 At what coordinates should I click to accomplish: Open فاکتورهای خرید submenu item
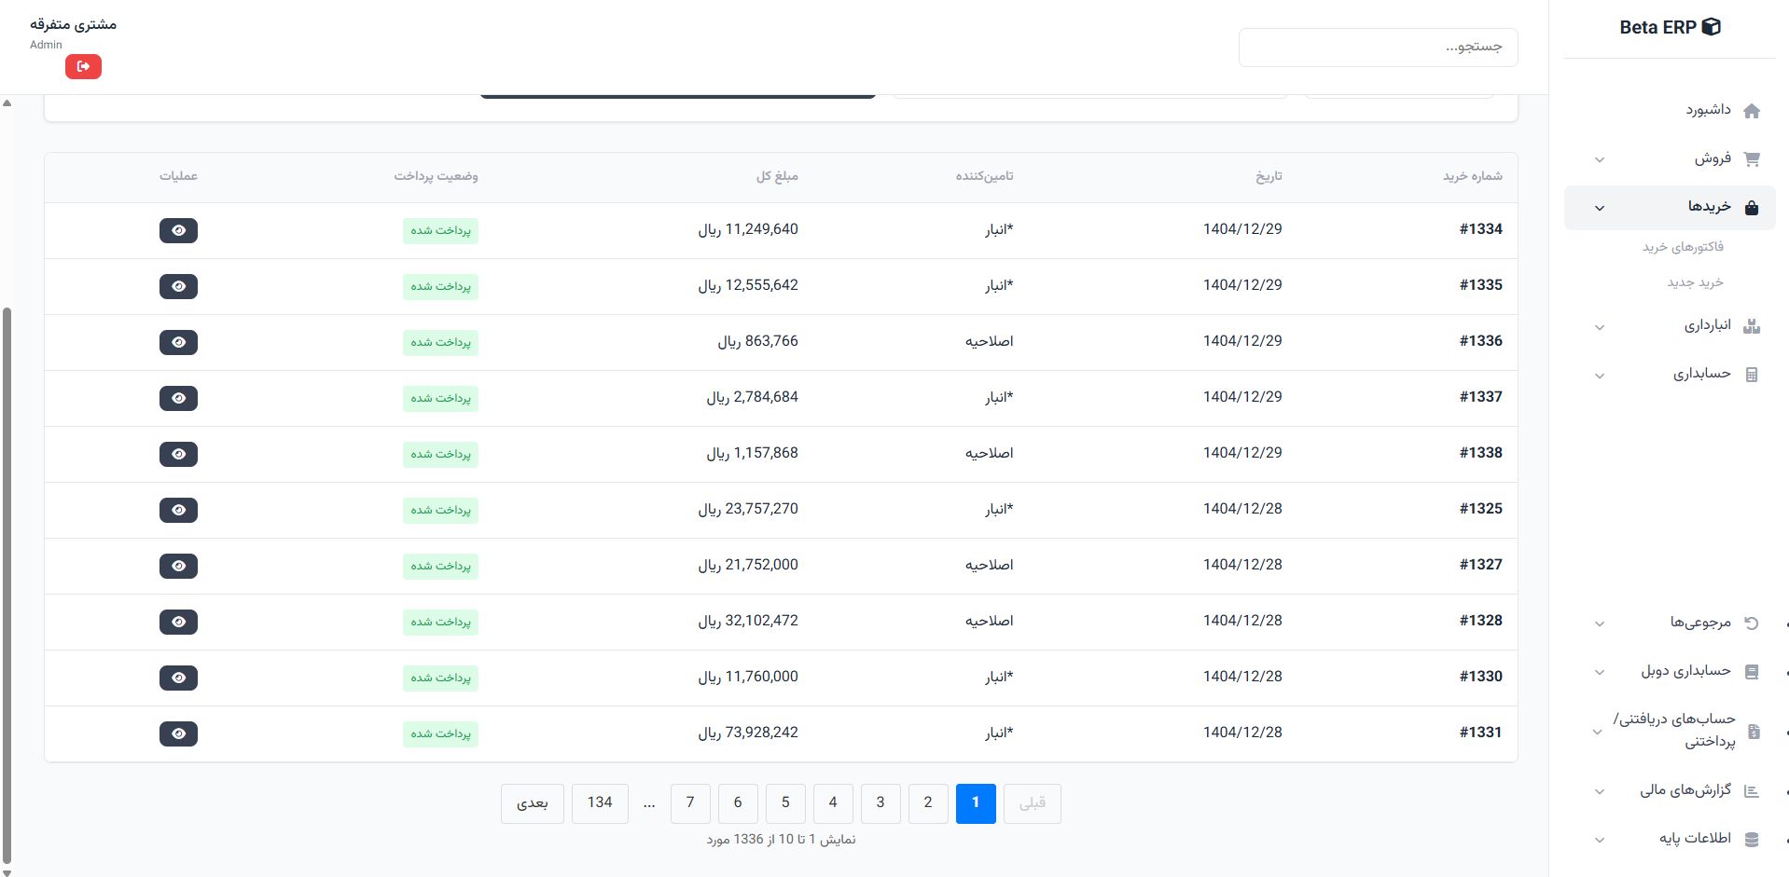(x=1683, y=247)
